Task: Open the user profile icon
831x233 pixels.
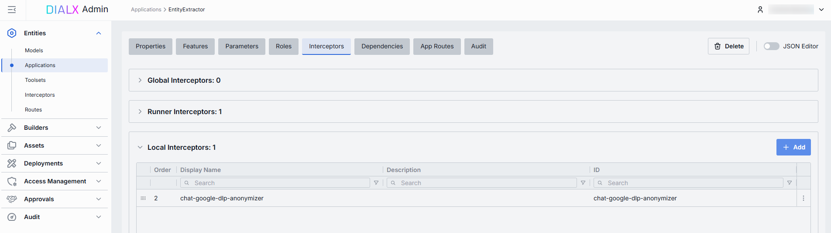Action: tap(760, 10)
